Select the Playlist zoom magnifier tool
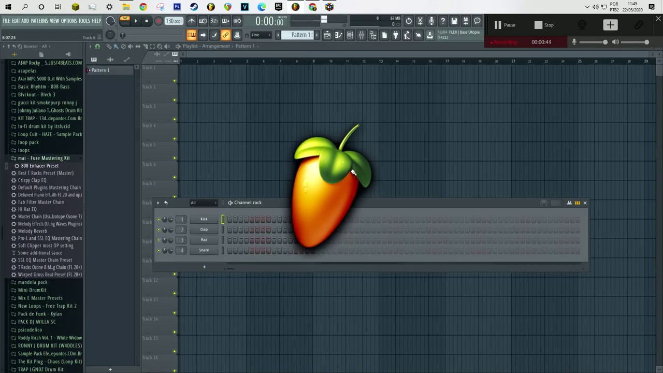This screenshot has height=373, width=663. point(160,46)
